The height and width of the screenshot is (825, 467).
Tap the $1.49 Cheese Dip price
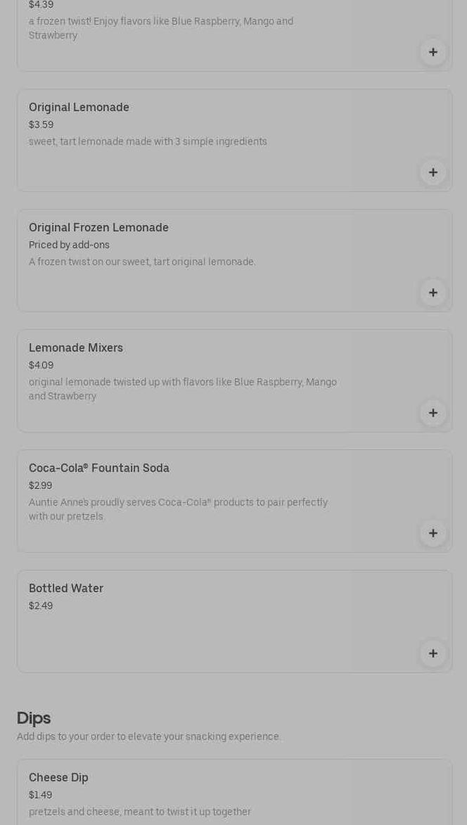point(40,795)
